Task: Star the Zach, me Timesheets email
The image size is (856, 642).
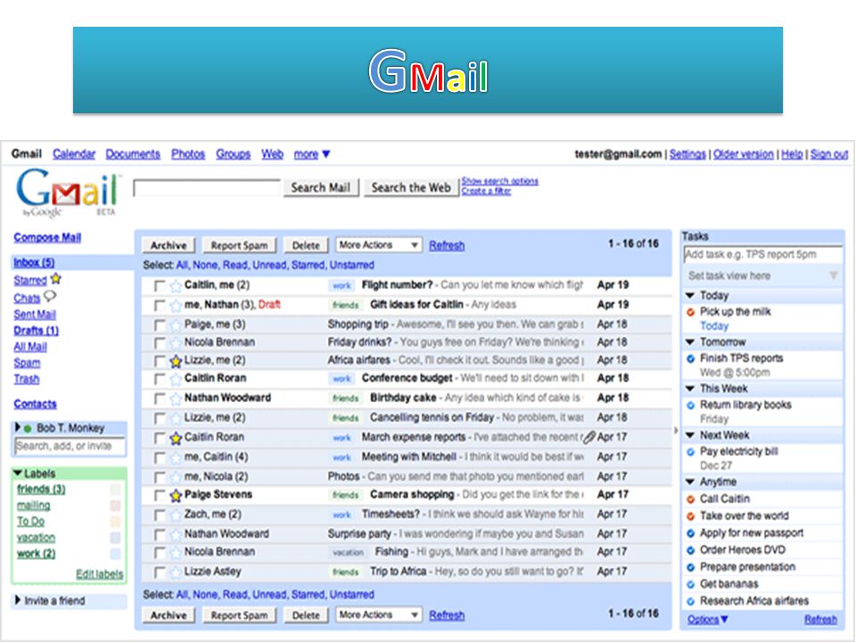Action: click(x=176, y=514)
